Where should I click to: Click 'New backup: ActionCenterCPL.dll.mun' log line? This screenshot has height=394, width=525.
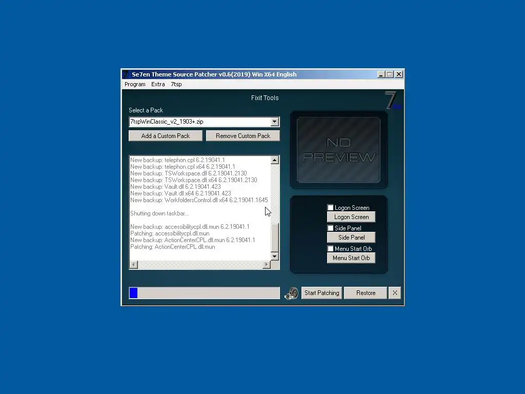tap(193, 240)
